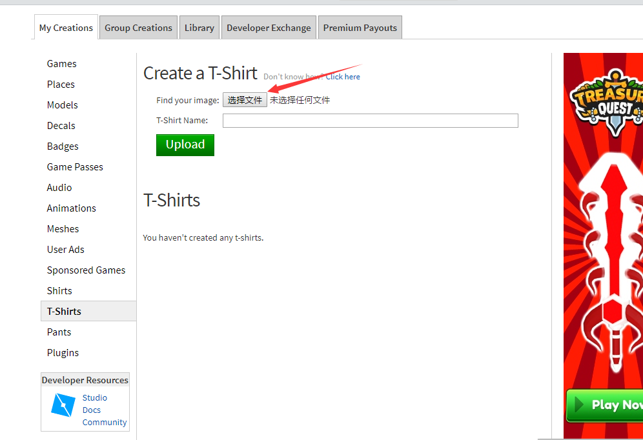The image size is (643, 440).
Task: Open the Library tab
Action: [199, 28]
